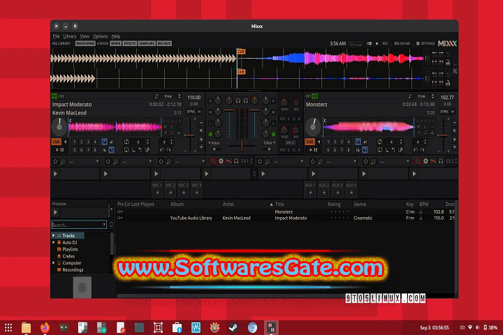Open first effect dropdown in FX2 unit

click(289, 162)
